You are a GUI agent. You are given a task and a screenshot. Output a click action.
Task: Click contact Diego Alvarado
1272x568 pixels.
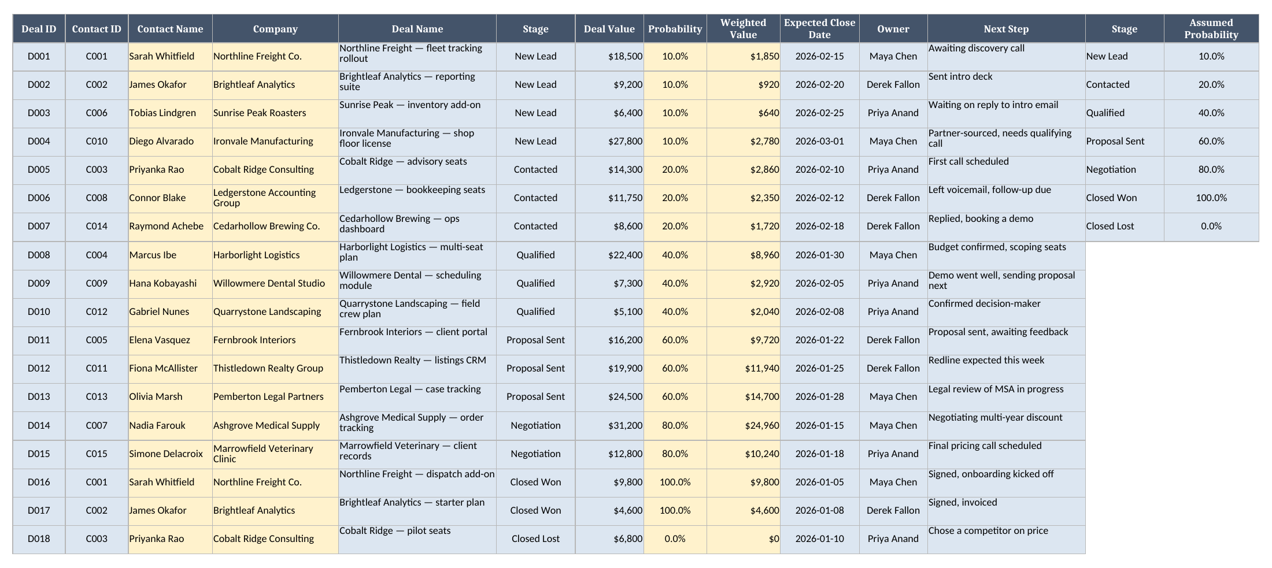click(170, 142)
